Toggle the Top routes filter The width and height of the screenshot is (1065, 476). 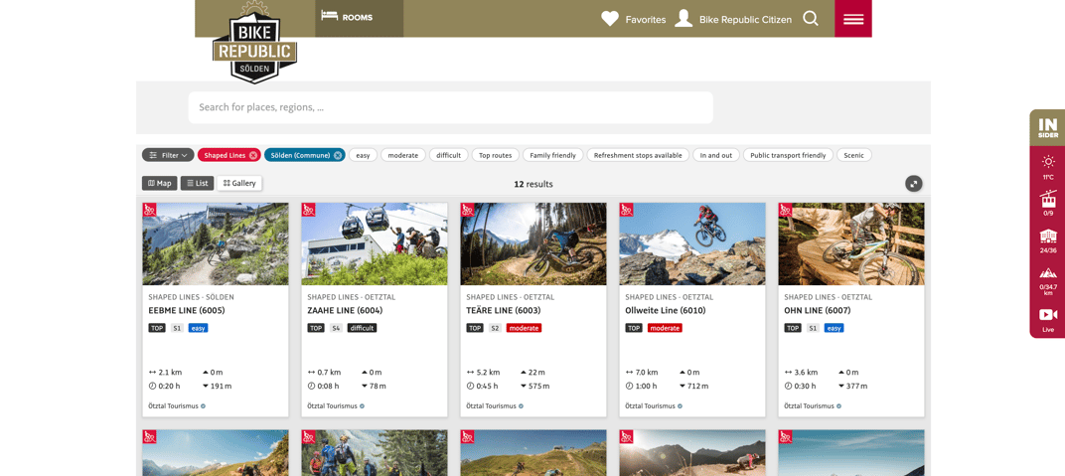coord(495,155)
